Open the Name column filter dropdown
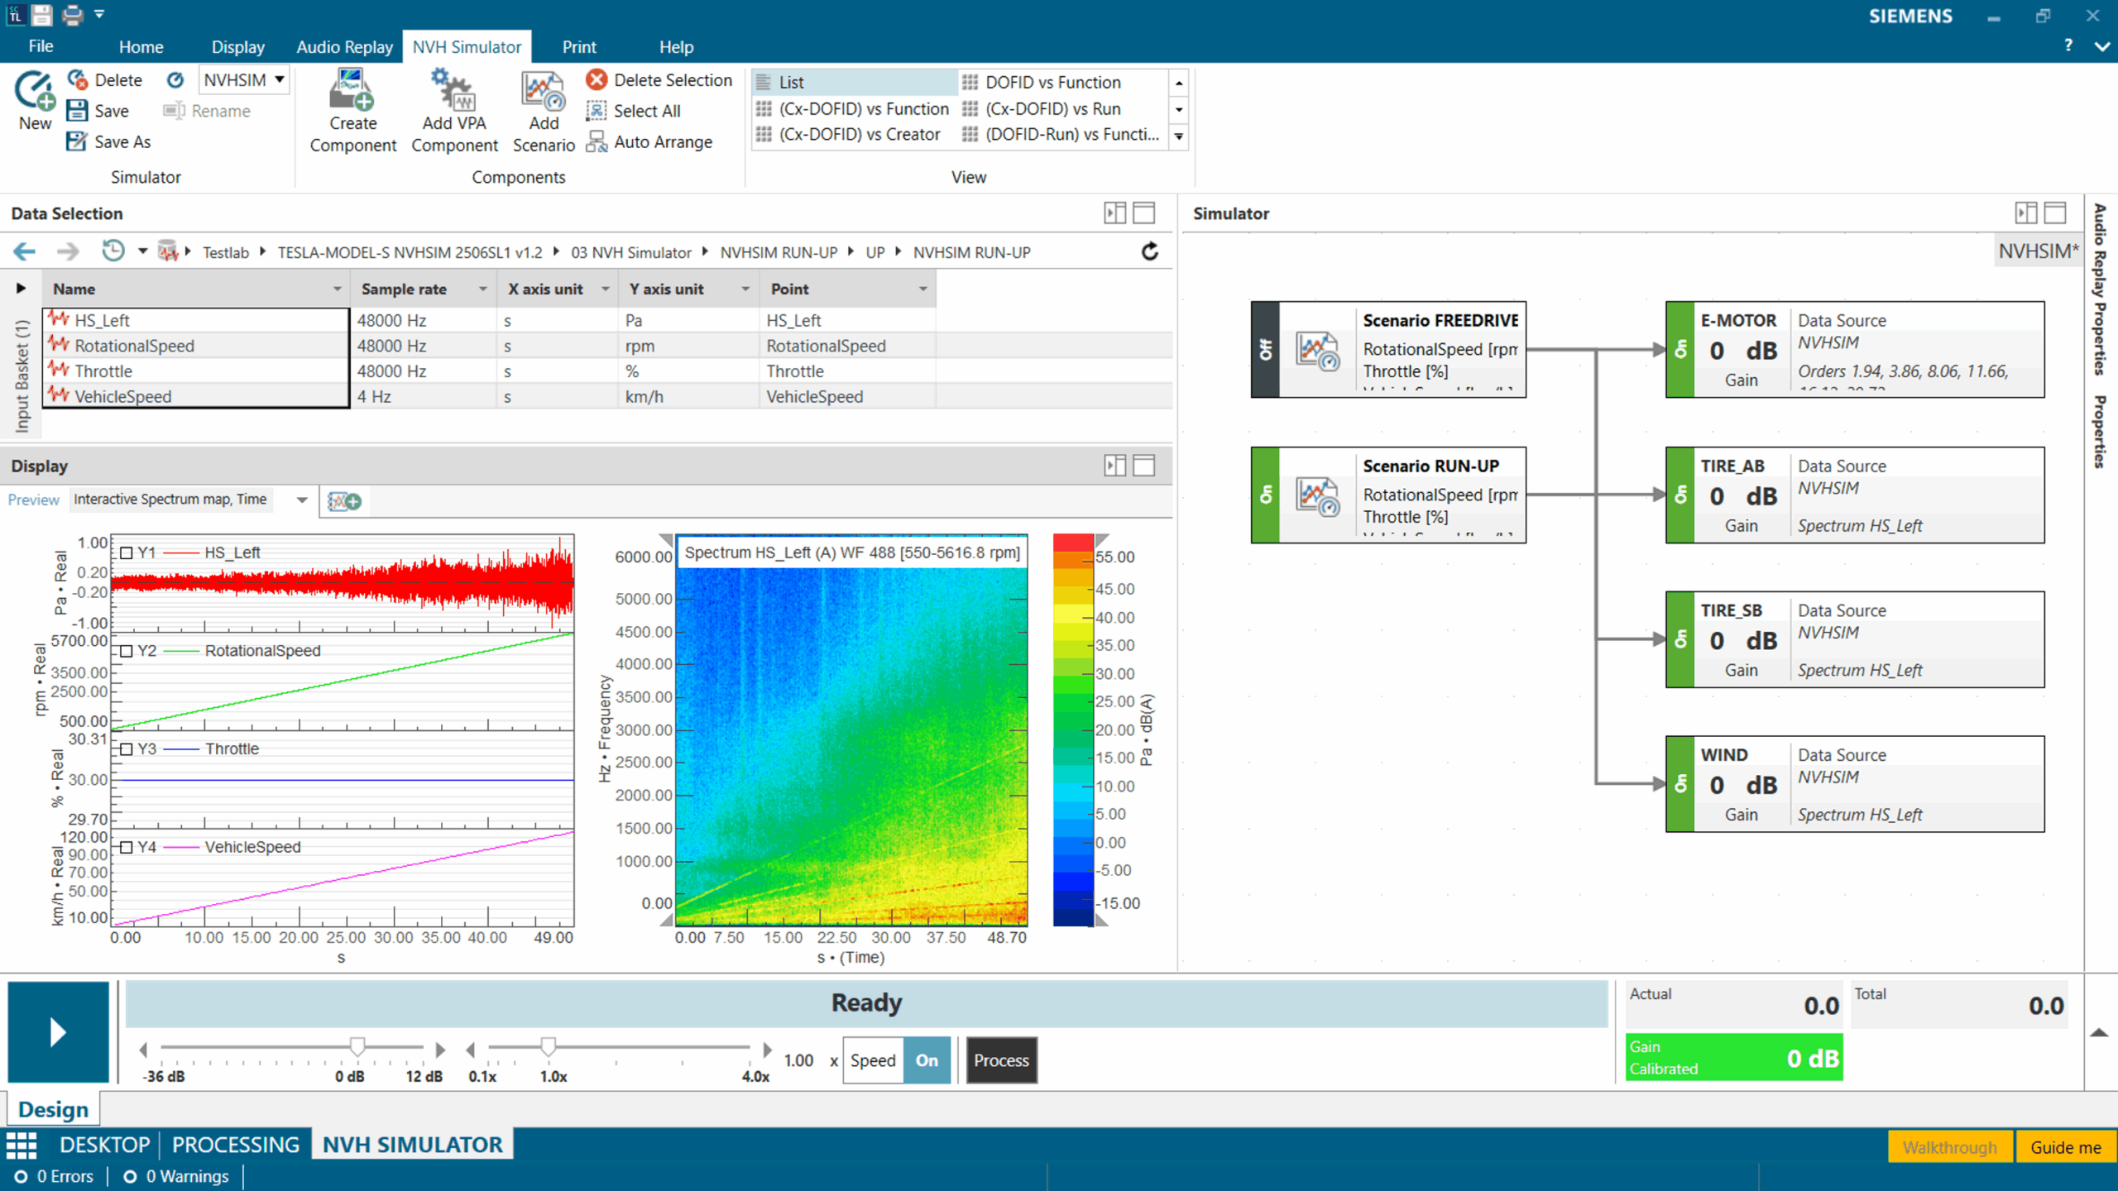Screen dimensions: 2118x1191 click(337, 289)
